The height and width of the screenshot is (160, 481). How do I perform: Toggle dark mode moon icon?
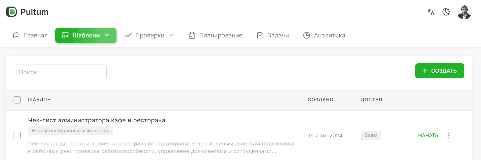tap(446, 12)
